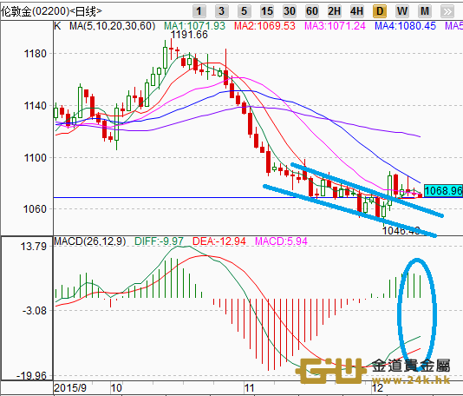Click the 1191.66 high price marker

click(189, 35)
